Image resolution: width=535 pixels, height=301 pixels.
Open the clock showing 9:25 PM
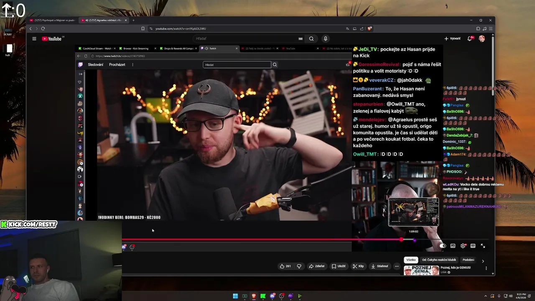tap(521, 296)
